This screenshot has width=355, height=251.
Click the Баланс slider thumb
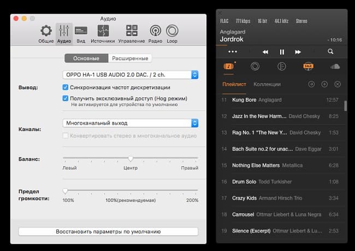point(131,159)
